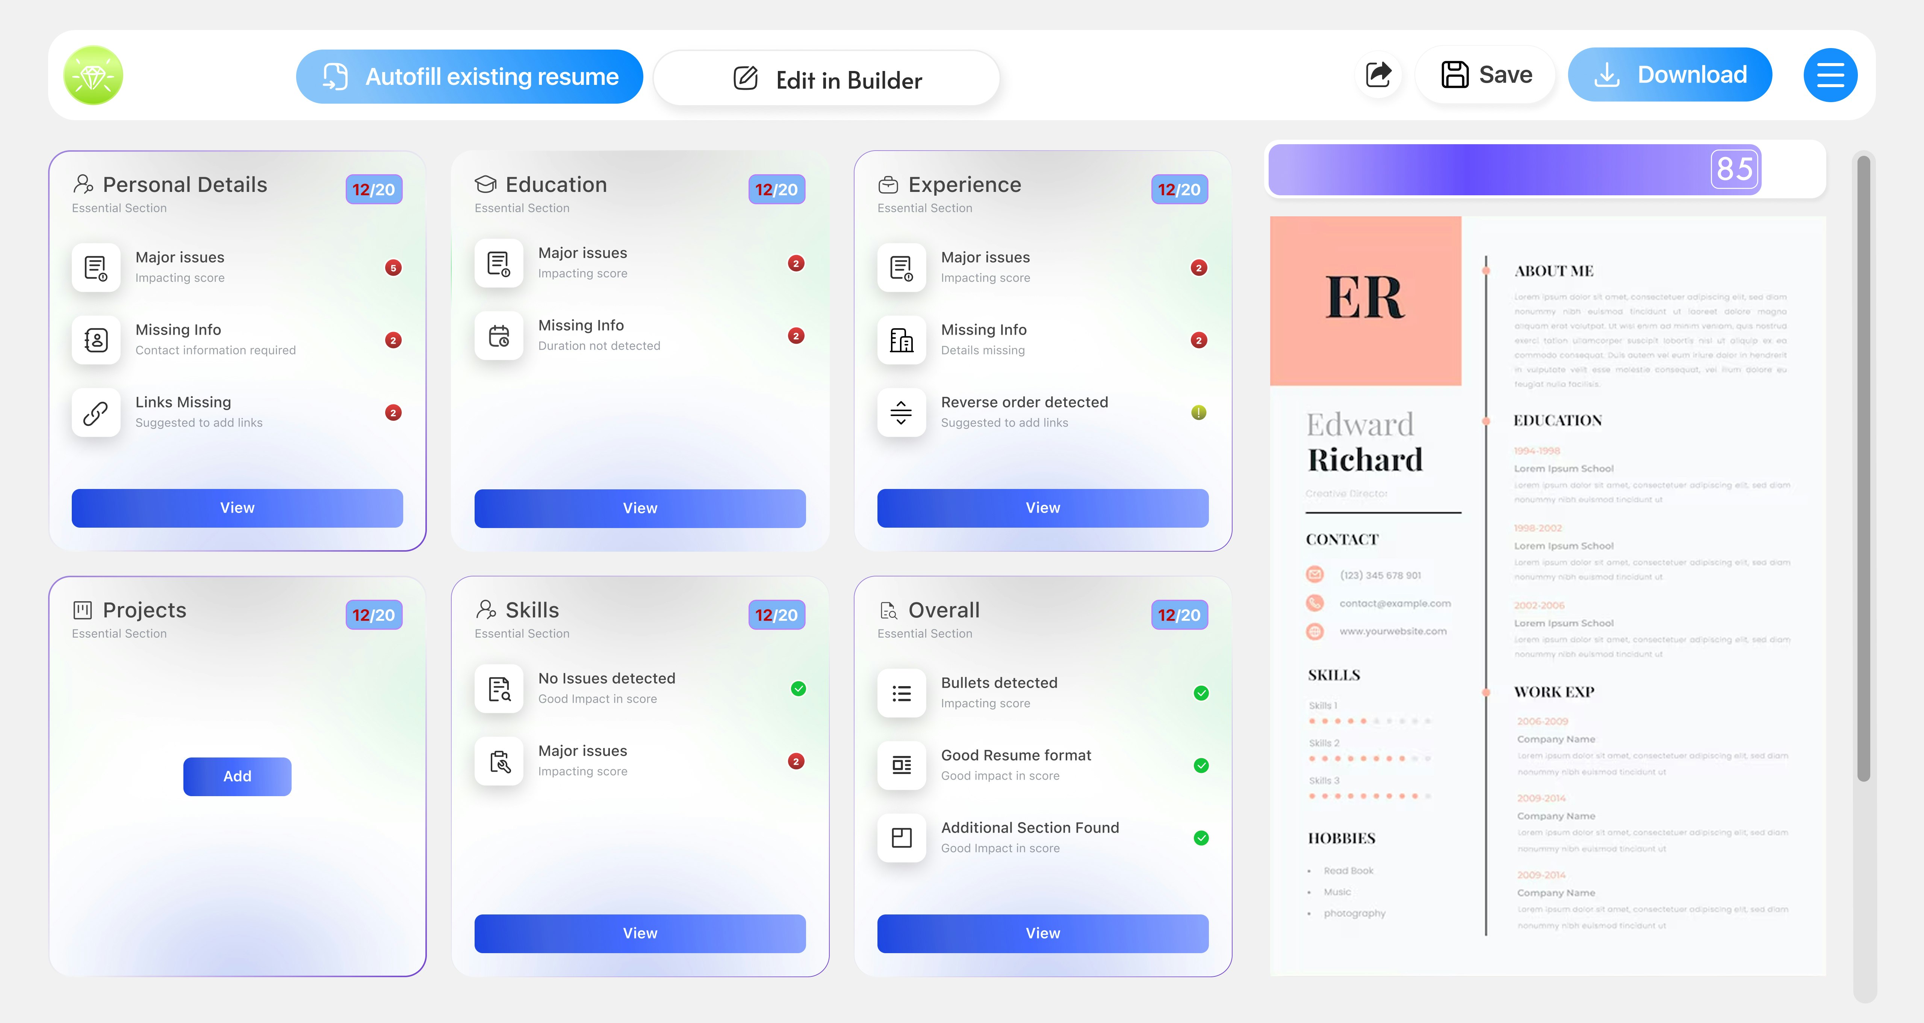Click the ER initials block on resume
Image resolution: width=1924 pixels, height=1023 pixels.
click(x=1365, y=301)
